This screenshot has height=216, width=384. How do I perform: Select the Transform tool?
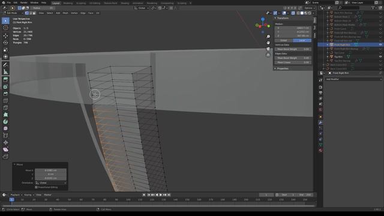[x=5, y=57]
